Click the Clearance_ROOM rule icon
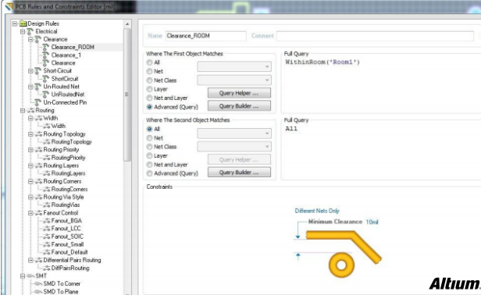This screenshot has height=295, width=481. tap(46, 47)
